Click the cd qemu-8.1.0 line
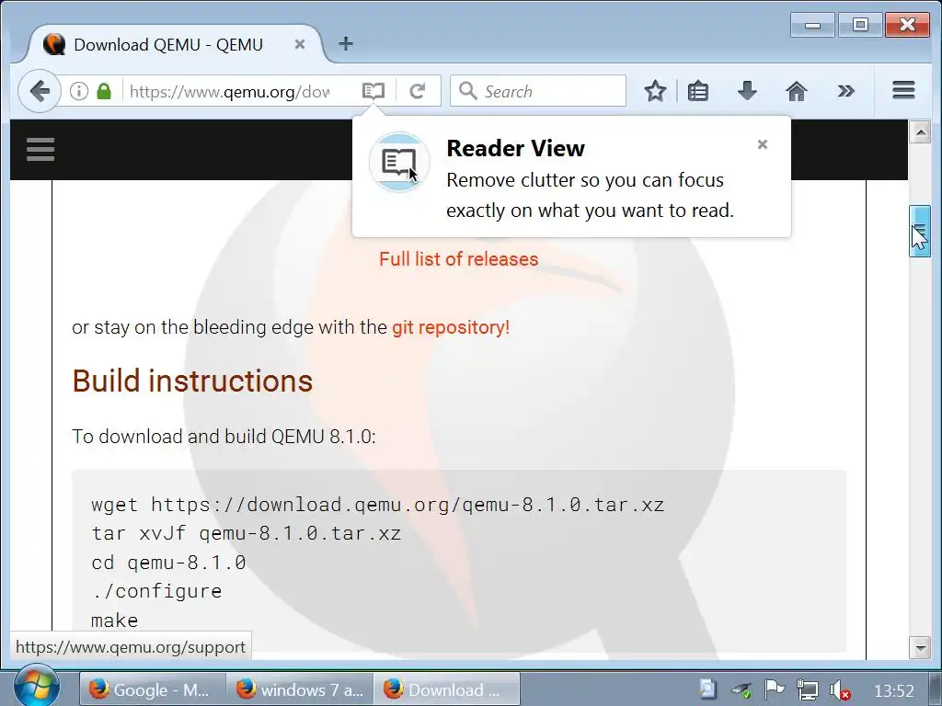The height and width of the screenshot is (706, 942). pyautogui.click(x=168, y=563)
